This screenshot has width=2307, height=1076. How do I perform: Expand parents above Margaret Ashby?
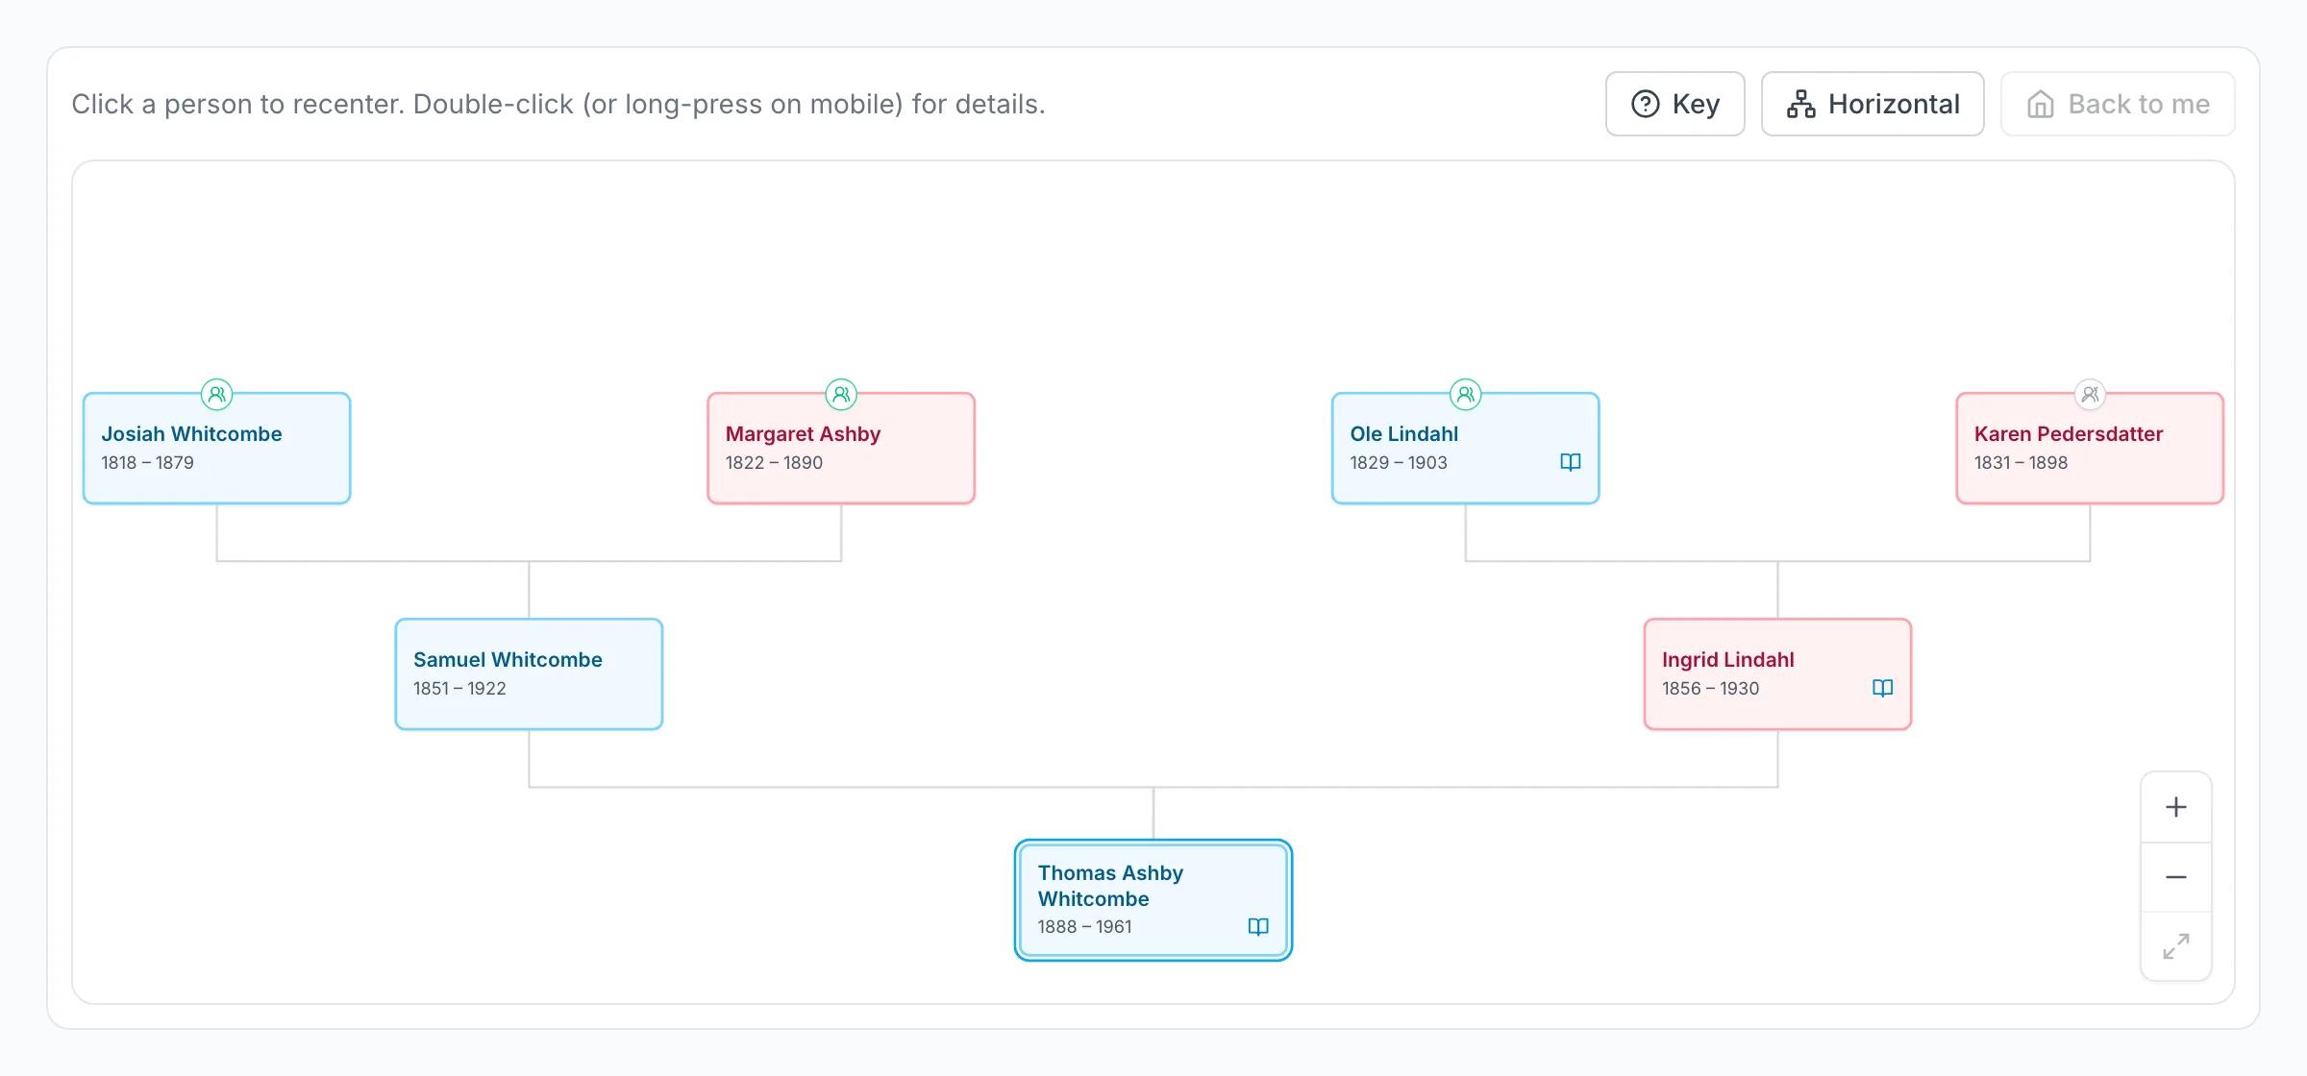click(841, 394)
